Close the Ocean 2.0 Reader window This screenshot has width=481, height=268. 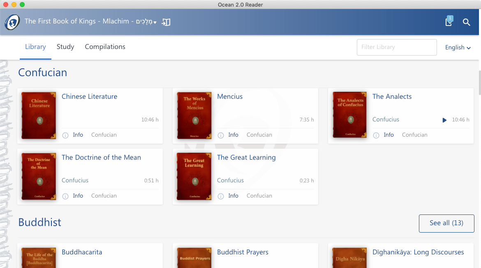(5, 5)
